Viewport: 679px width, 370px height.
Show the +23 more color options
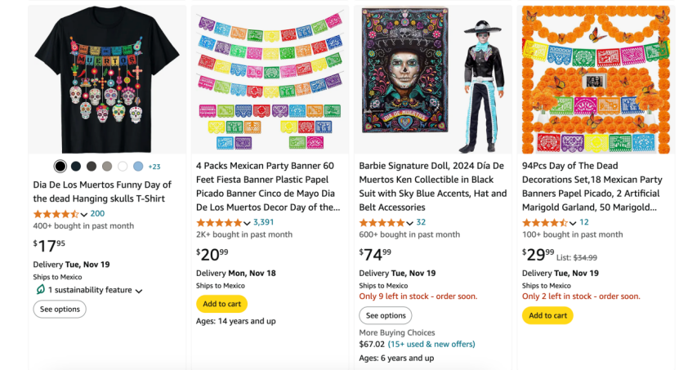point(154,167)
